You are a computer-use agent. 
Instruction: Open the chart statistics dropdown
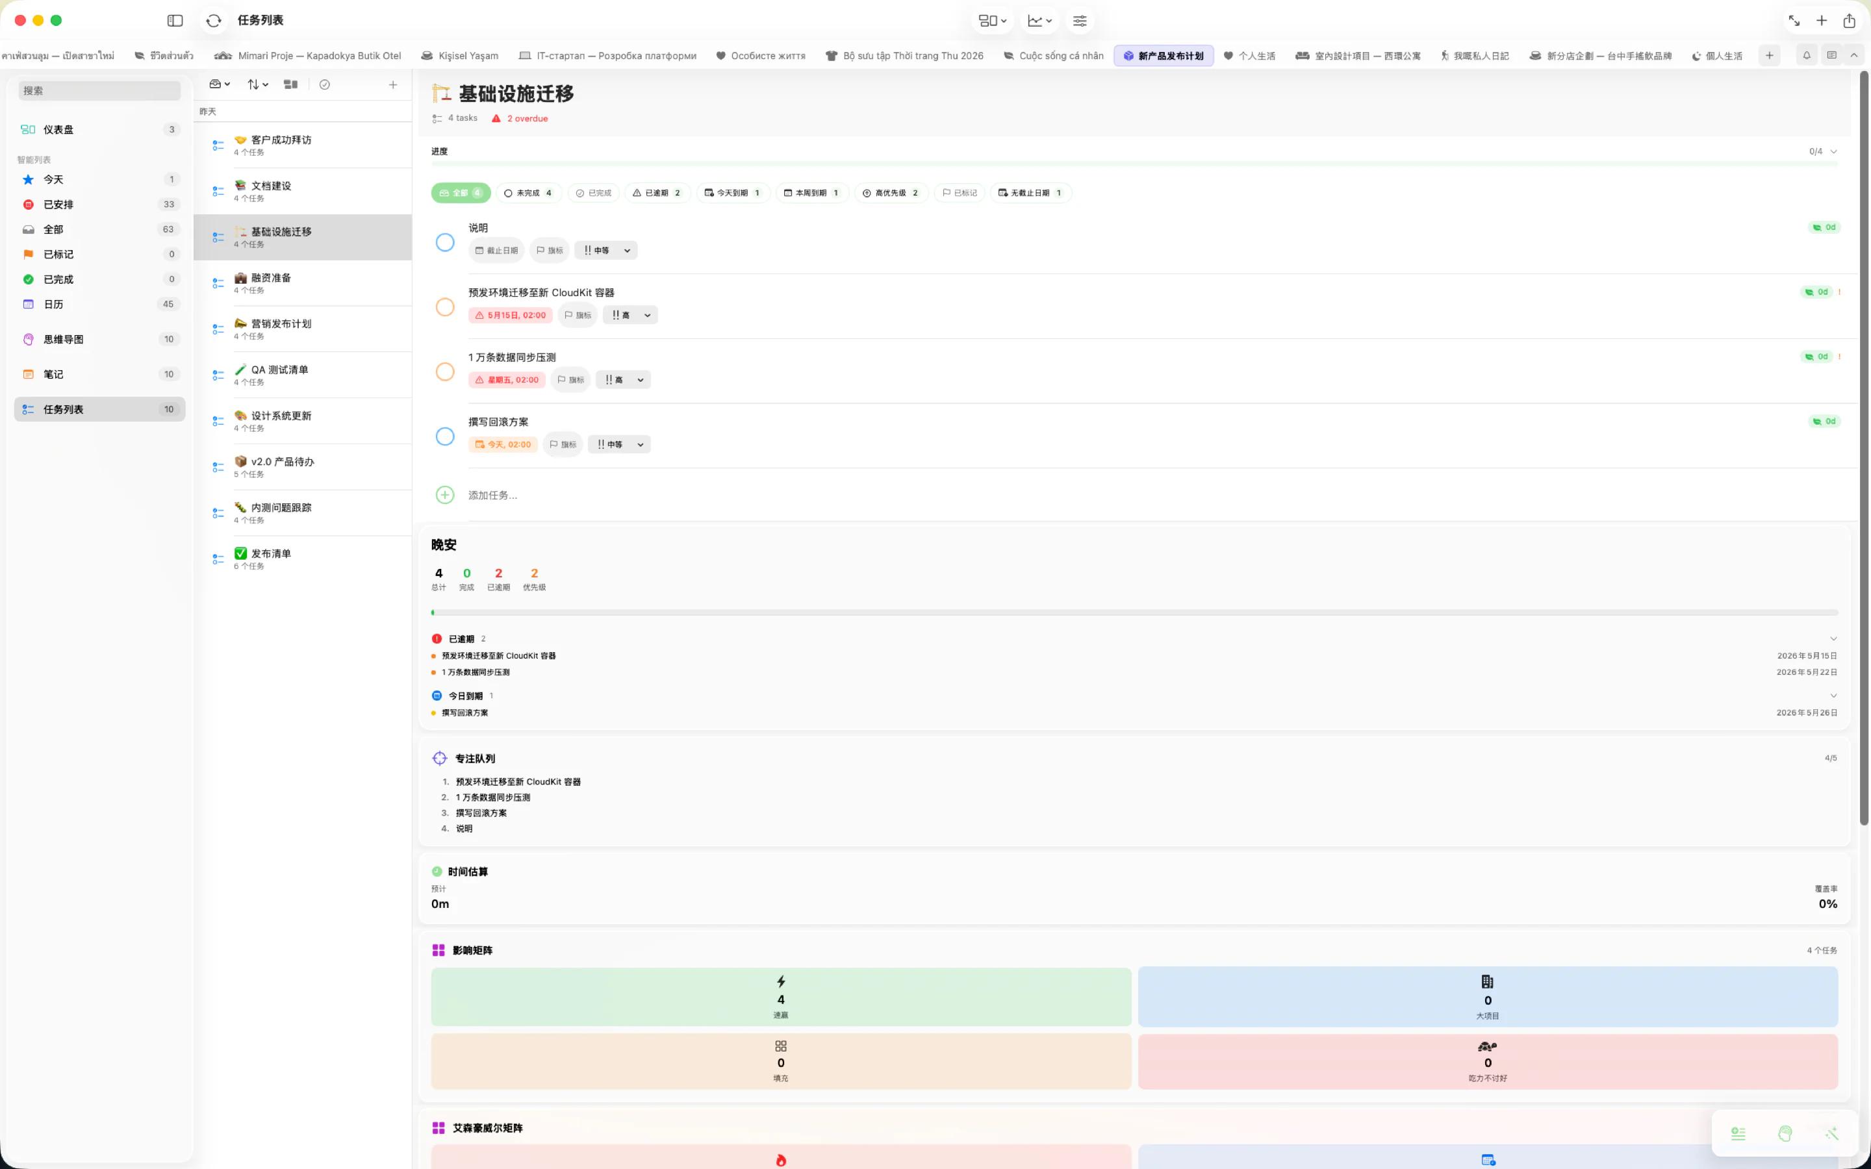pos(1040,21)
